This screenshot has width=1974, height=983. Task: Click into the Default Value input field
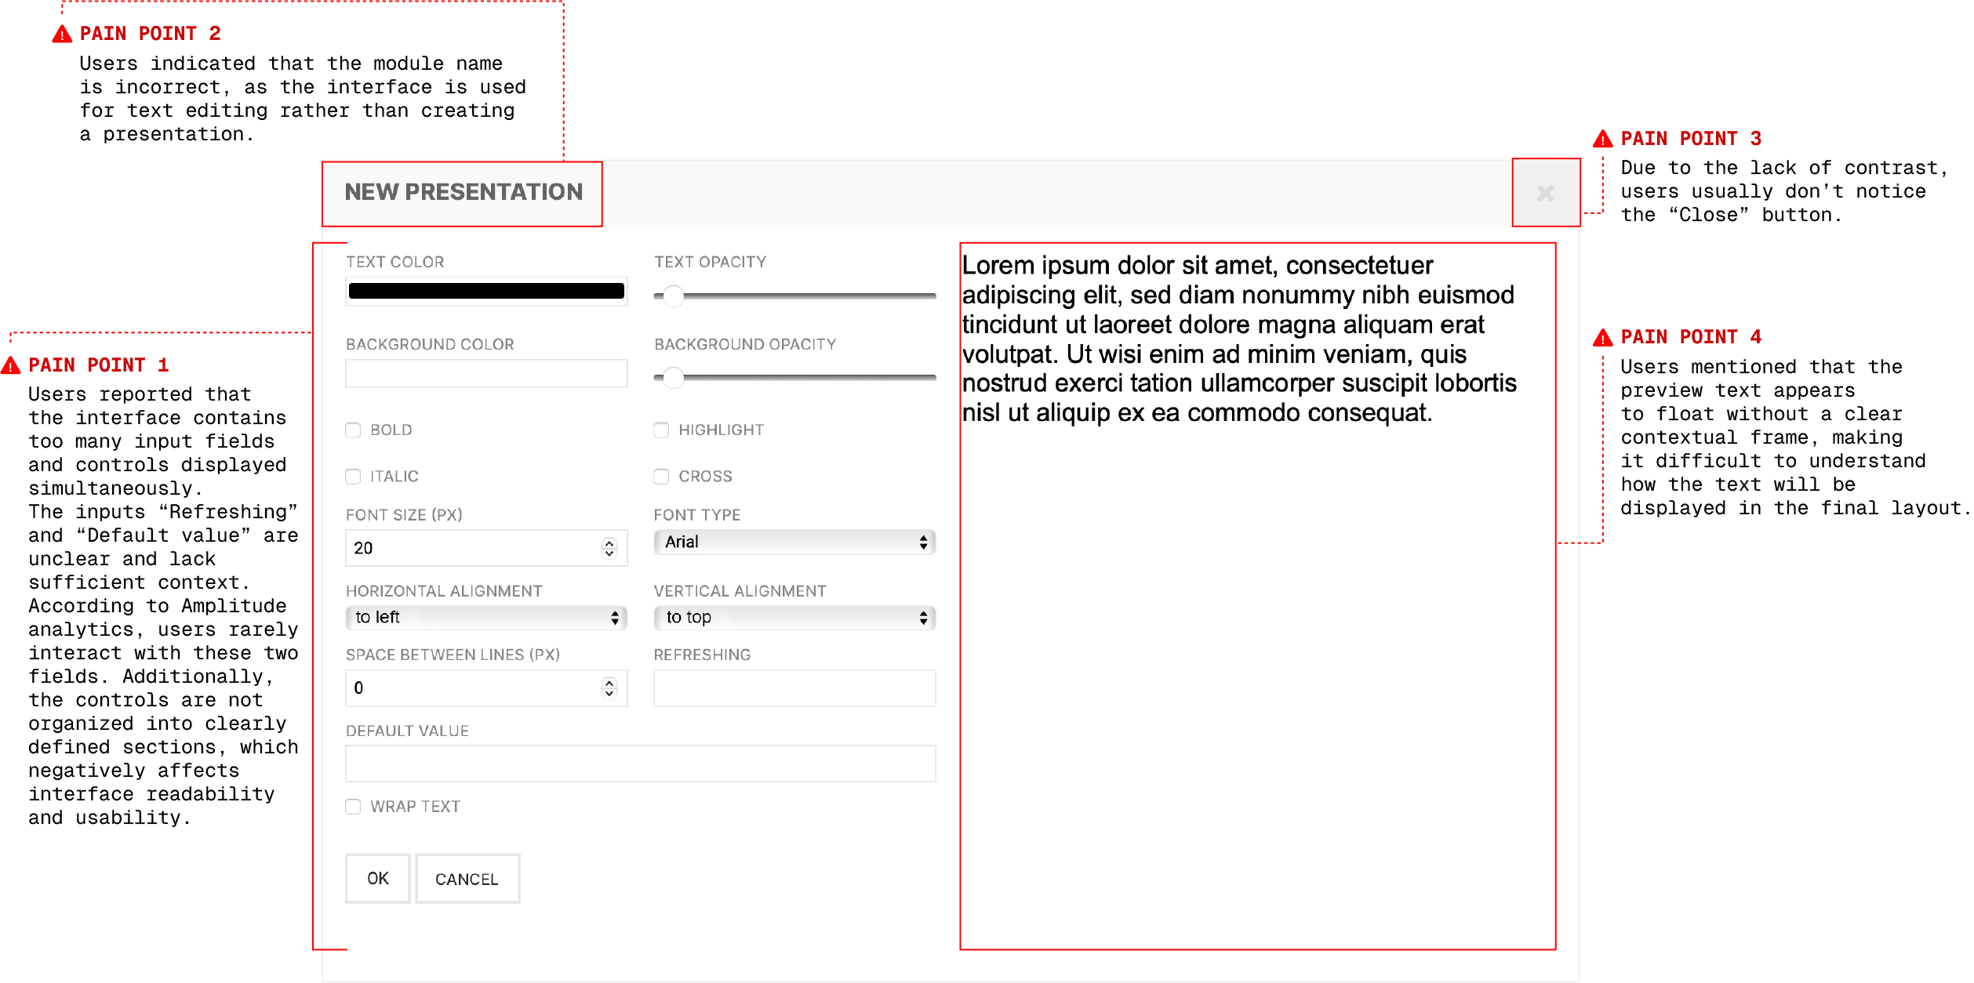tap(640, 764)
